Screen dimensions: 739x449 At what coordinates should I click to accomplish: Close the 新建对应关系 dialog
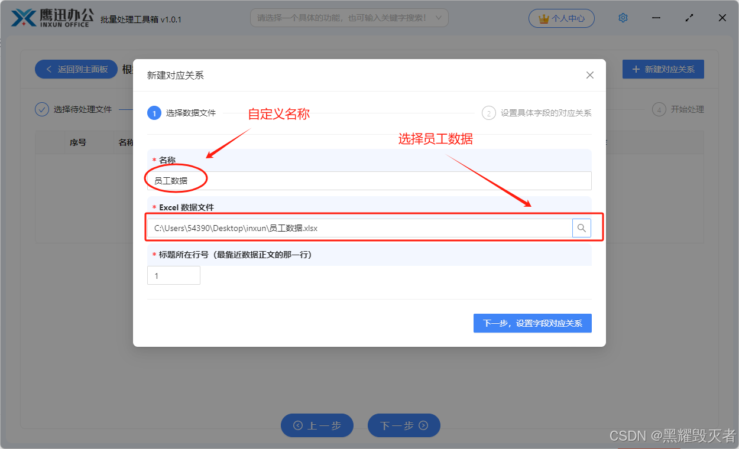pos(589,75)
